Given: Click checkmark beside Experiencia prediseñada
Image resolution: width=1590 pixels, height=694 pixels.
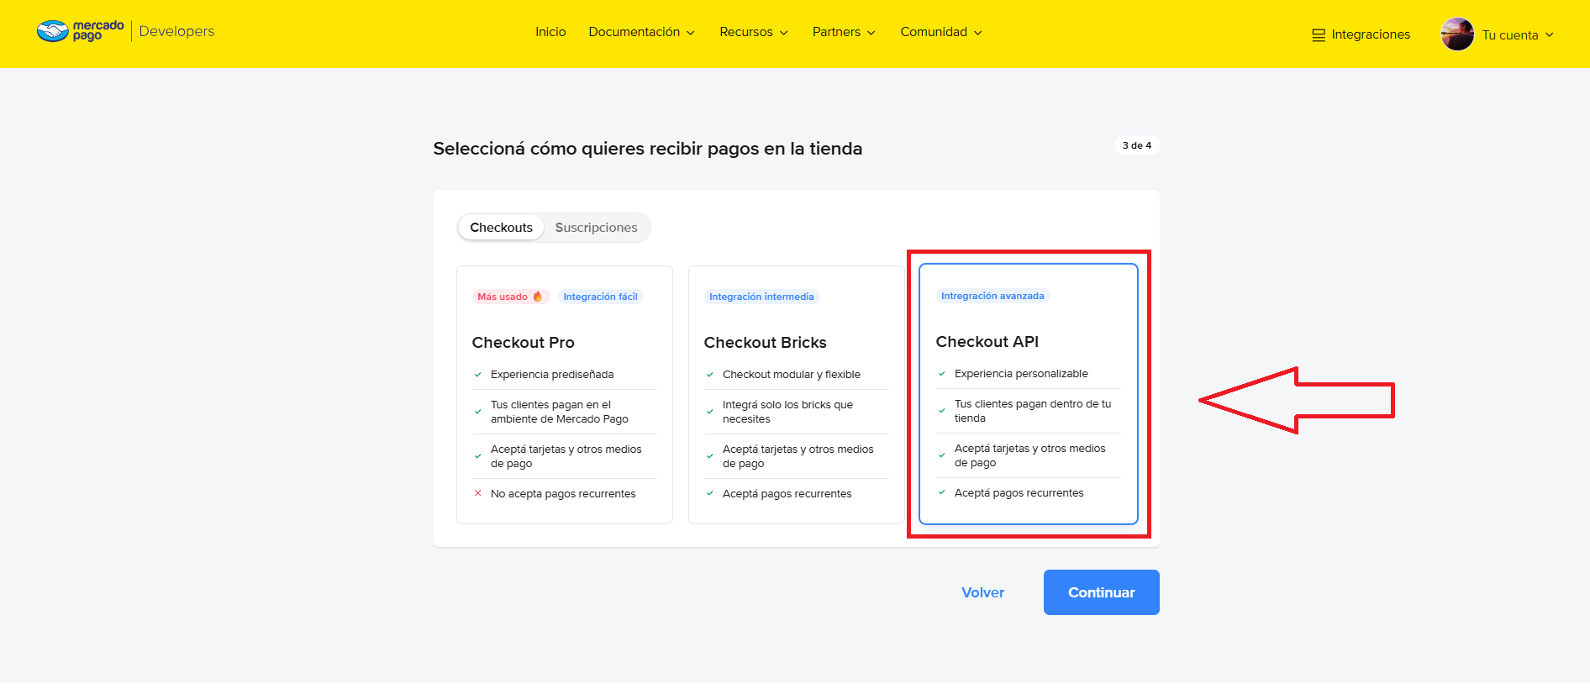Looking at the screenshot, I should tap(478, 375).
